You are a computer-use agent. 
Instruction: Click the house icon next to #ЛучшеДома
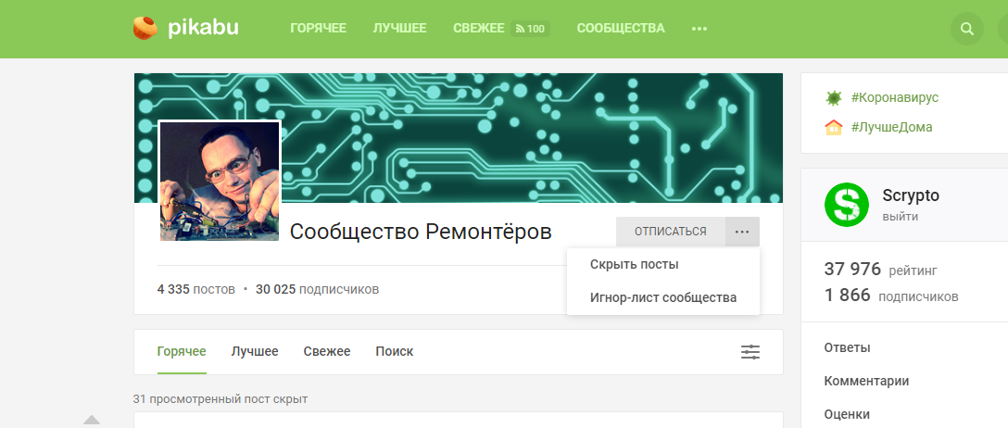(833, 127)
